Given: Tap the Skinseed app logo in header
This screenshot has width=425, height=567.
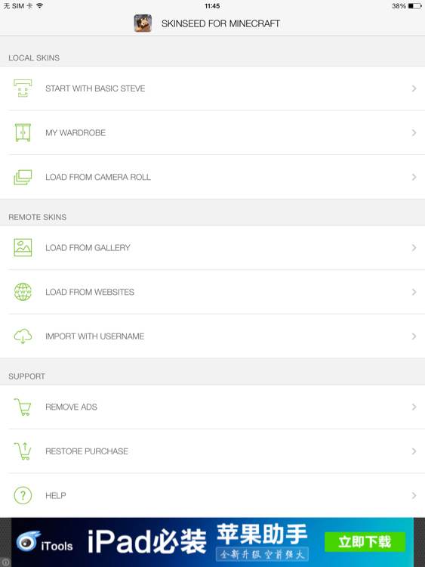Looking at the screenshot, I should click(143, 23).
